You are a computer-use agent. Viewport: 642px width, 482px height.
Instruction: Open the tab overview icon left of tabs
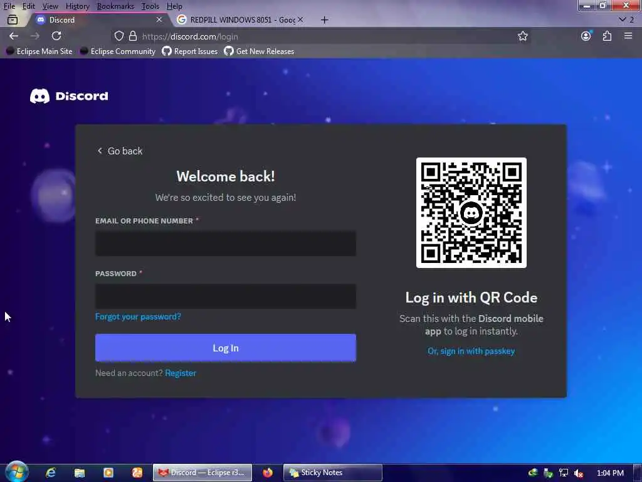(x=13, y=19)
